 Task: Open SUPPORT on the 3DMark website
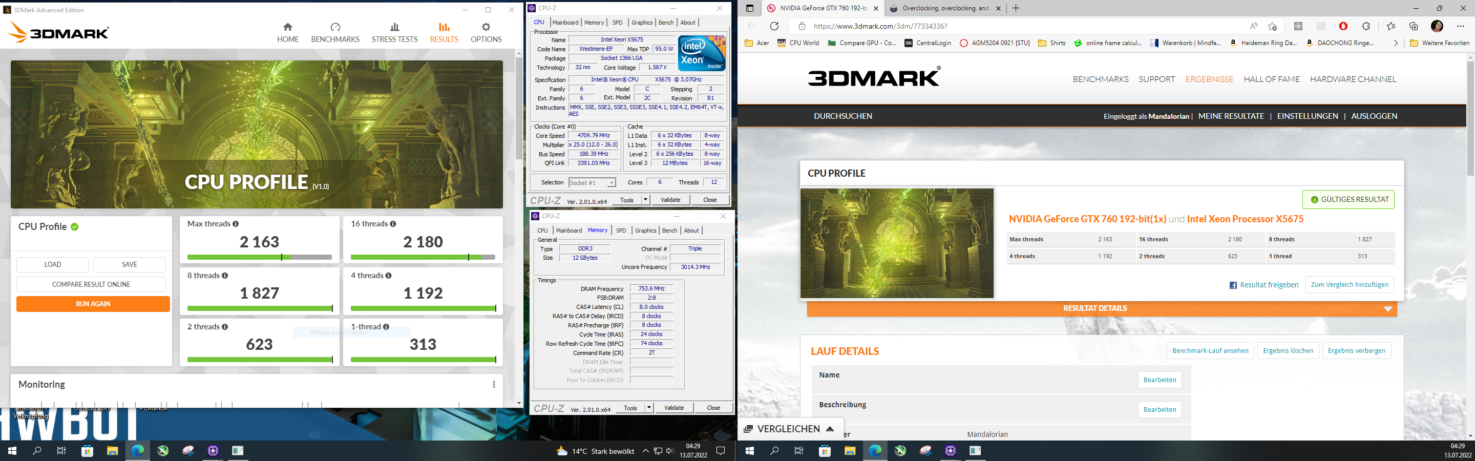pos(1156,79)
